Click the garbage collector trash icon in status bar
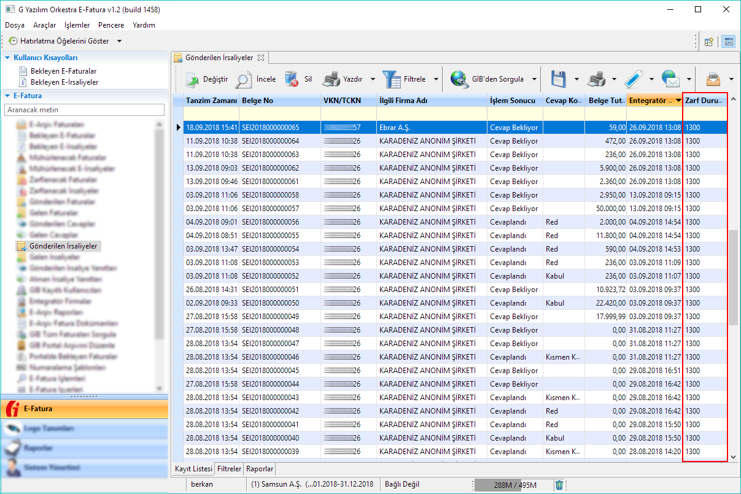Screen dimensions: 741x494 (x=559, y=485)
